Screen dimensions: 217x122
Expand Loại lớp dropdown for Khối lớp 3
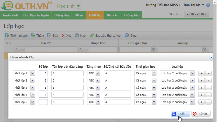click(192, 88)
